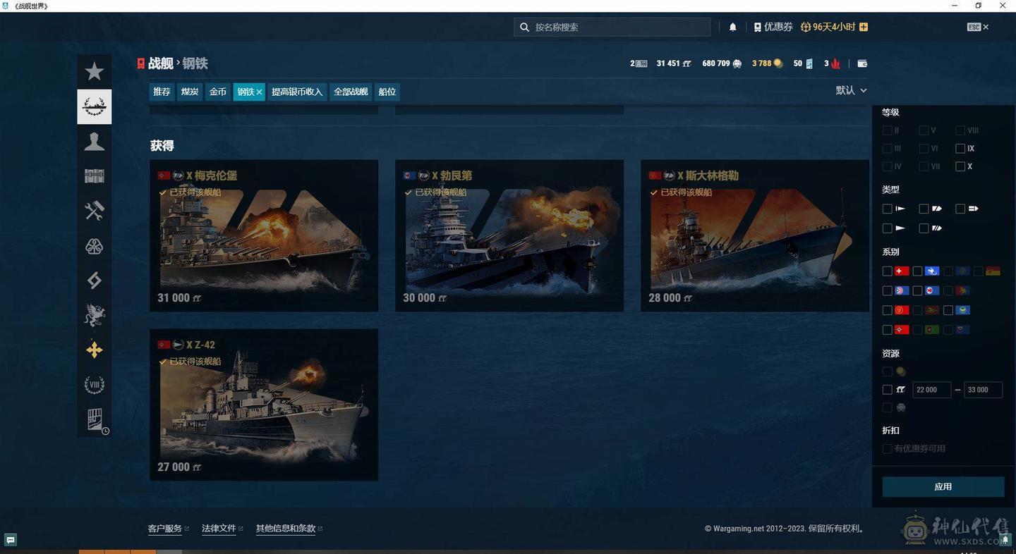The width and height of the screenshot is (1016, 554).
Task: Select the 推荐 tab
Action: (x=162, y=92)
